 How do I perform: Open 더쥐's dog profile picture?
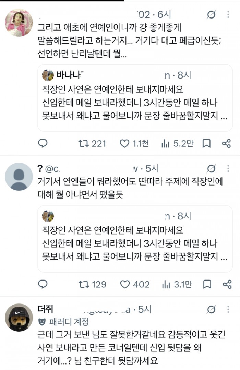click(19, 318)
